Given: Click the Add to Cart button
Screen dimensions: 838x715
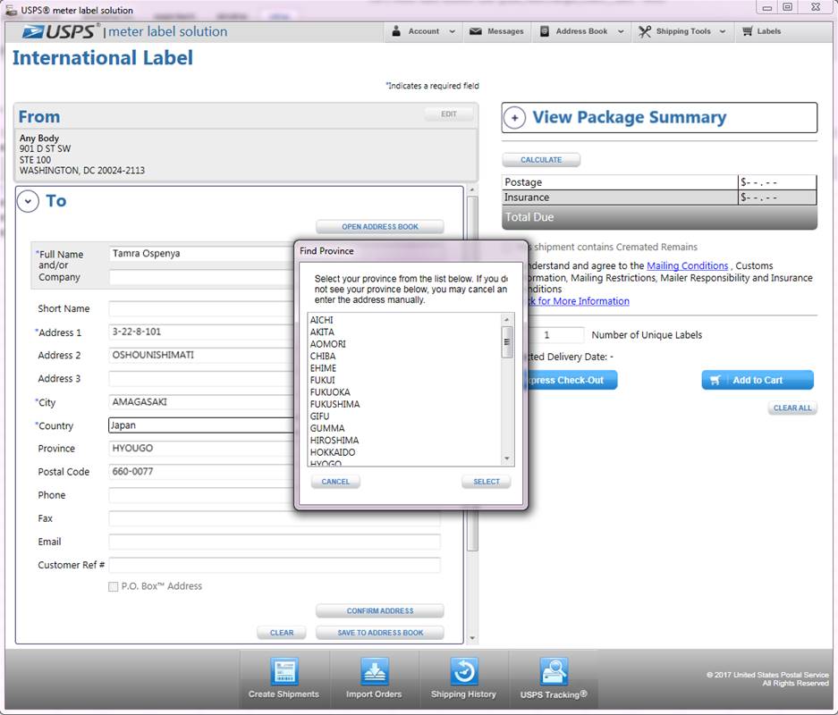Looking at the screenshot, I should coord(758,380).
